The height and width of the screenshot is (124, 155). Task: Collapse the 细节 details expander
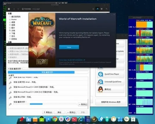pos(9,75)
